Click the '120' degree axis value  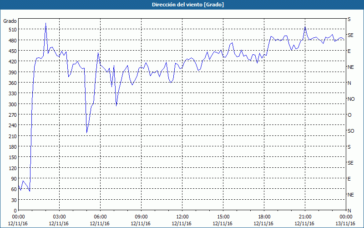click(13, 168)
